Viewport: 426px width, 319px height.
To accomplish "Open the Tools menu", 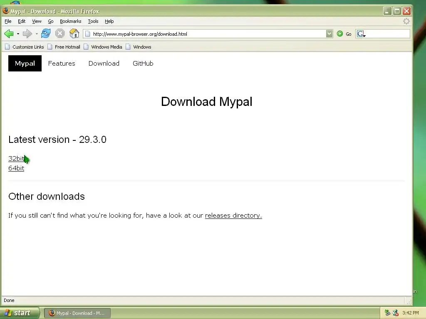I will tap(93, 21).
